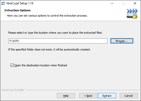Go to the previous step with < Back
This screenshot has height=101, width=141.
(88, 95)
